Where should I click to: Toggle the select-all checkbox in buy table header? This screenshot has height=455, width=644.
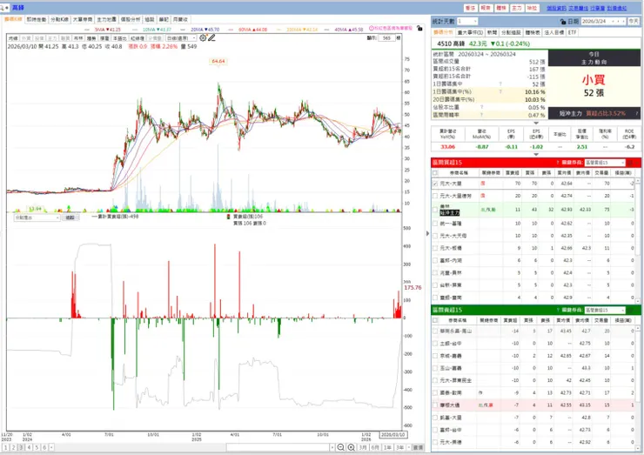coord(435,173)
